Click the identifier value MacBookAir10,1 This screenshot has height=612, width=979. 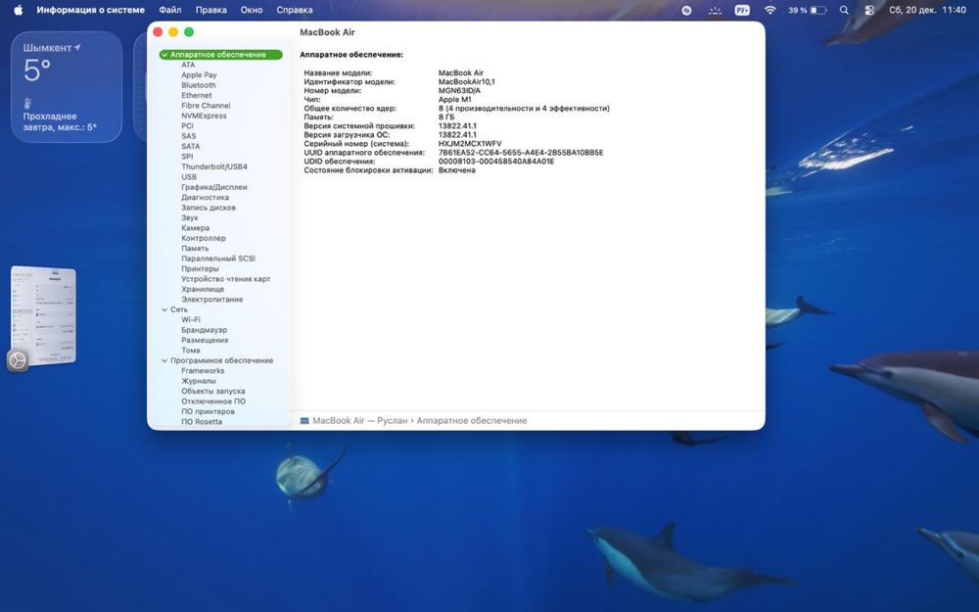click(x=466, y=82)
